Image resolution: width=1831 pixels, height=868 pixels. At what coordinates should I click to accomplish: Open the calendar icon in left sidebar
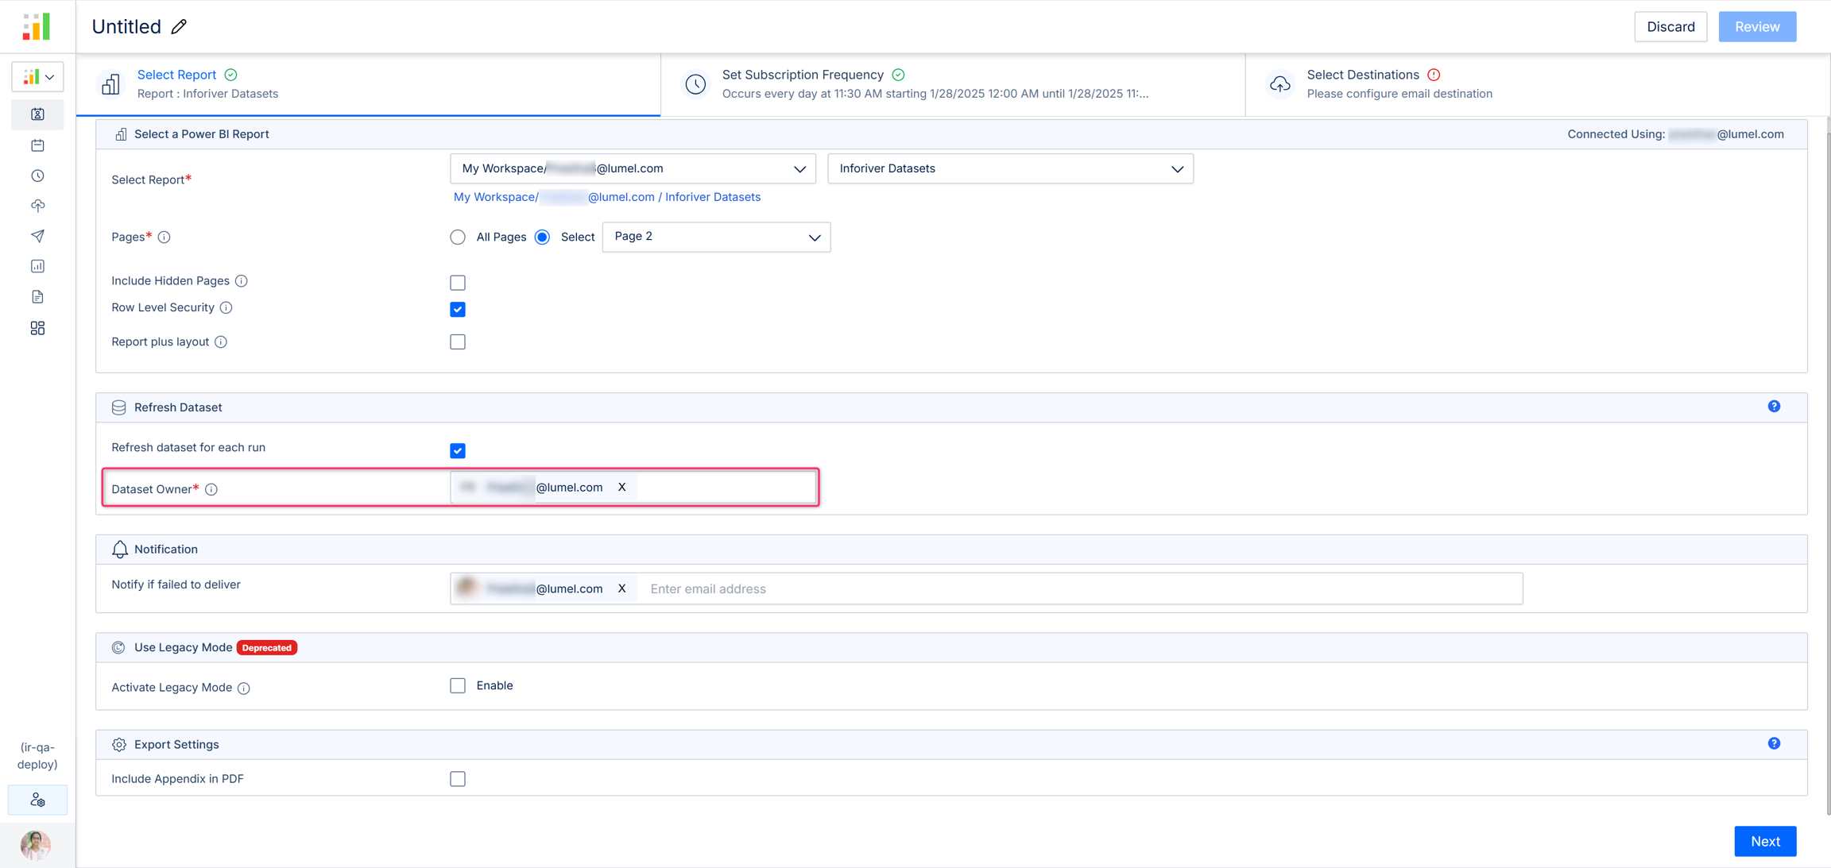(37, 145)
